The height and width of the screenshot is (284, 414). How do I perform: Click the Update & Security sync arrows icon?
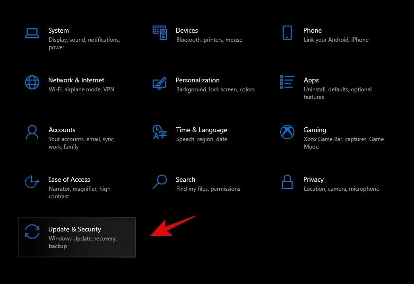click(32, 231)
